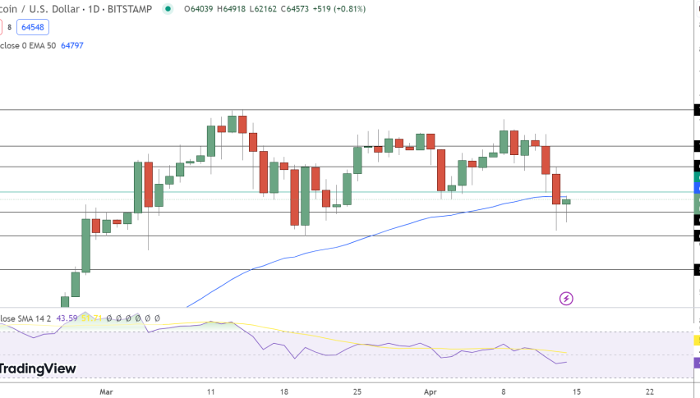This screenshot has width=700, height=398.
Task: Click the low price L62162
Action: click(263, 9)
